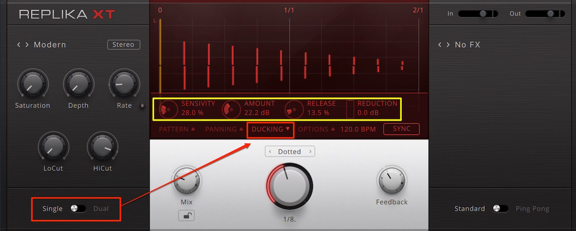Click the 0.0 dB reduction value
Viewport: 576px width, 231px height.
(368, 113)
